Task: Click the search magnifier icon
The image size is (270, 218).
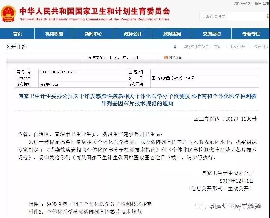Action: pyautogui.click(x=268, y=17)
